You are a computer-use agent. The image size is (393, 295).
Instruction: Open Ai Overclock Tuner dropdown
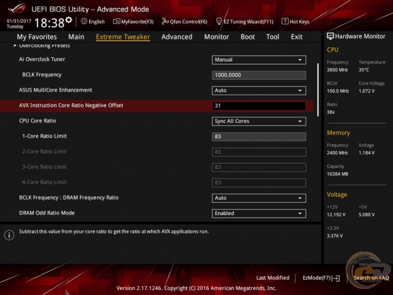coord(259,60)
